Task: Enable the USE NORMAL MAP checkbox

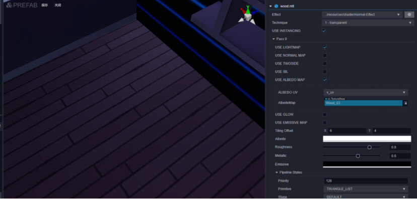Action: click(325, 56)
